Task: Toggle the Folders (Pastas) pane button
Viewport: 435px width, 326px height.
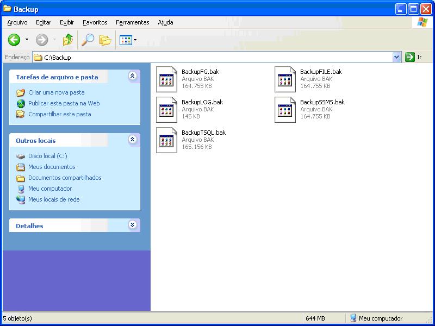Action: (x=105, y=40)
